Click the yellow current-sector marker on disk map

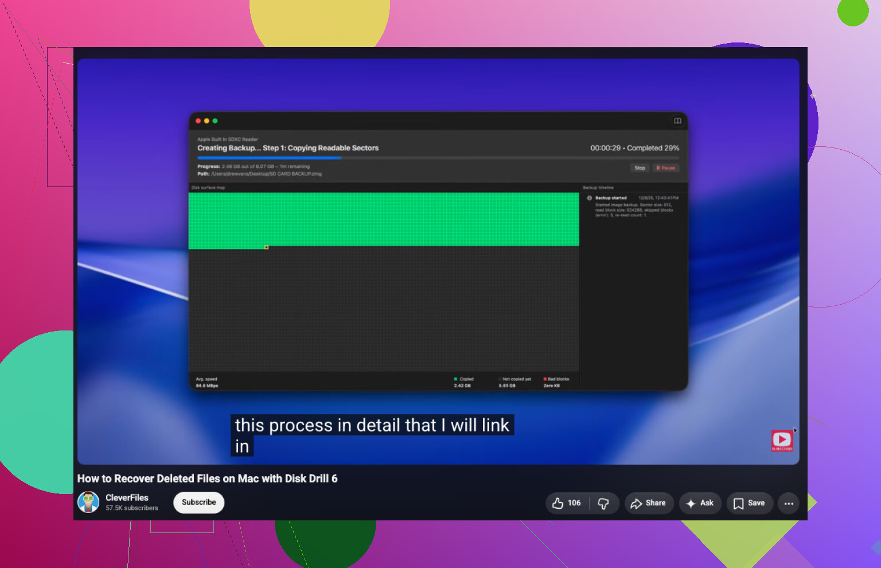point(266,247)
